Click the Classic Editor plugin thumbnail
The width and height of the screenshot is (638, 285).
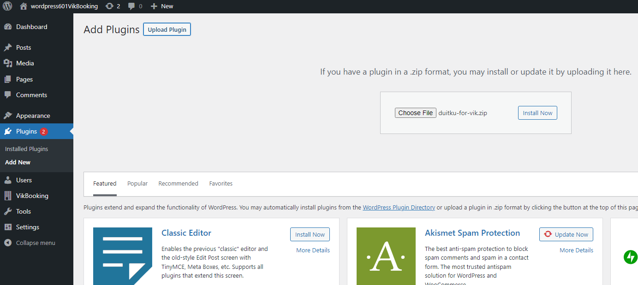(x=123, y=256)
